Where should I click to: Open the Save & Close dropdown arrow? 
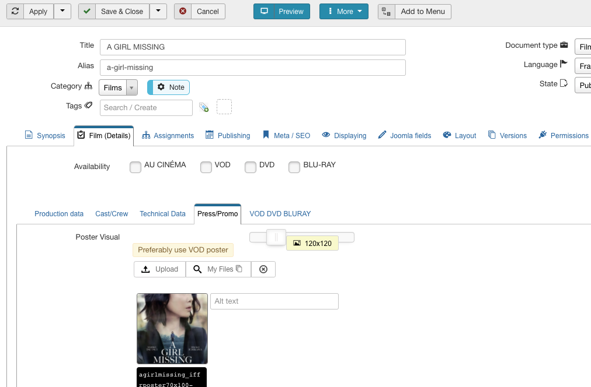coord(158,11)
